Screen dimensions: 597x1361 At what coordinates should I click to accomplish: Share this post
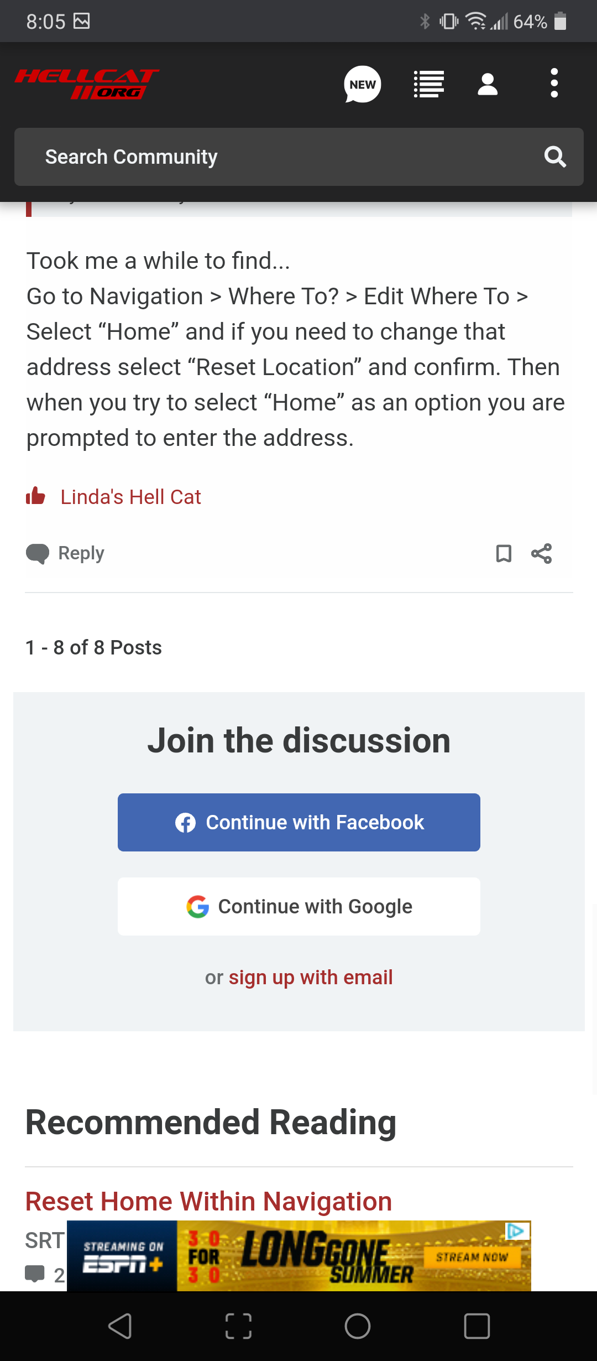(541, 553)
